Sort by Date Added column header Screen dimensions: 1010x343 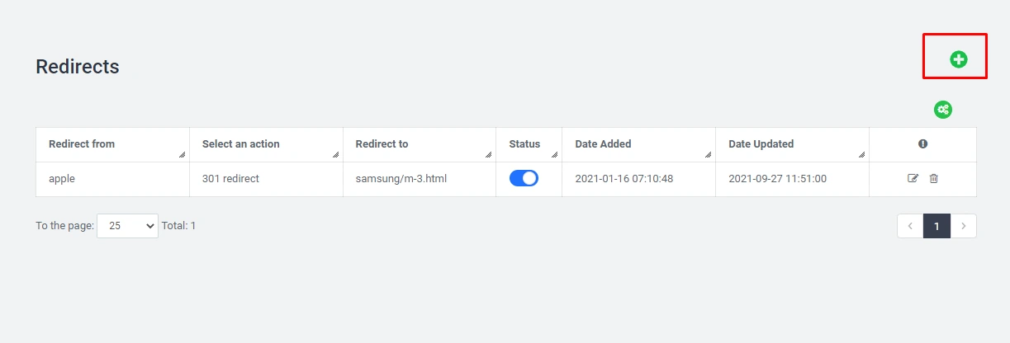point(603,143)
